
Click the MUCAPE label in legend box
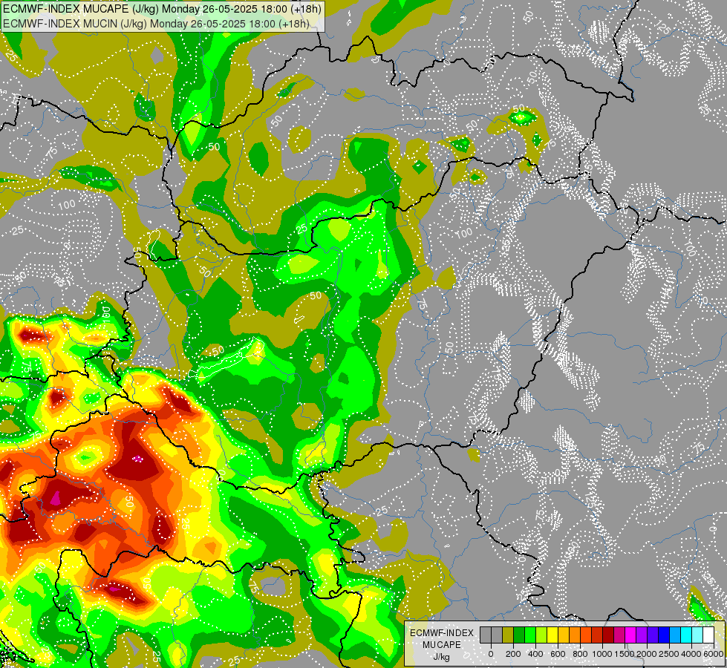coord(442,645)
